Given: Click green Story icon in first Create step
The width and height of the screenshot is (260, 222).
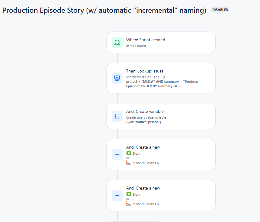Looking at the screenshot, I should click(129, 153).
